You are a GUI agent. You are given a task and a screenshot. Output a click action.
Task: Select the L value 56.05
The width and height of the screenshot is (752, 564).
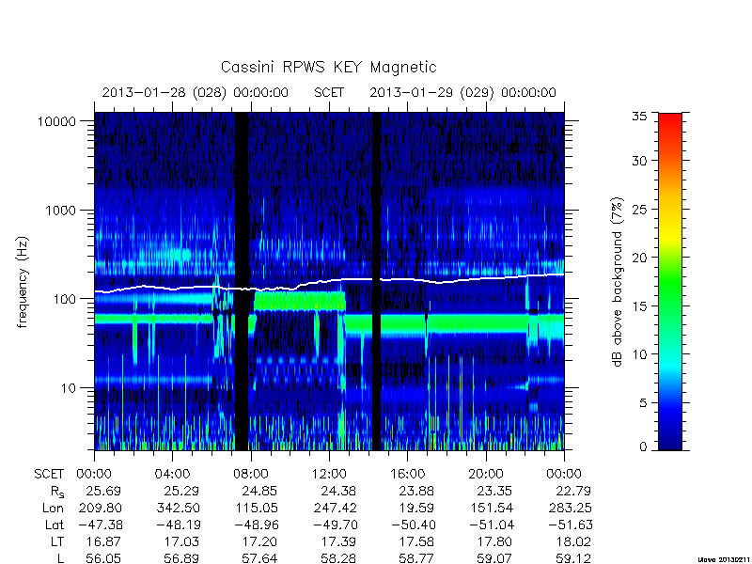103,558
